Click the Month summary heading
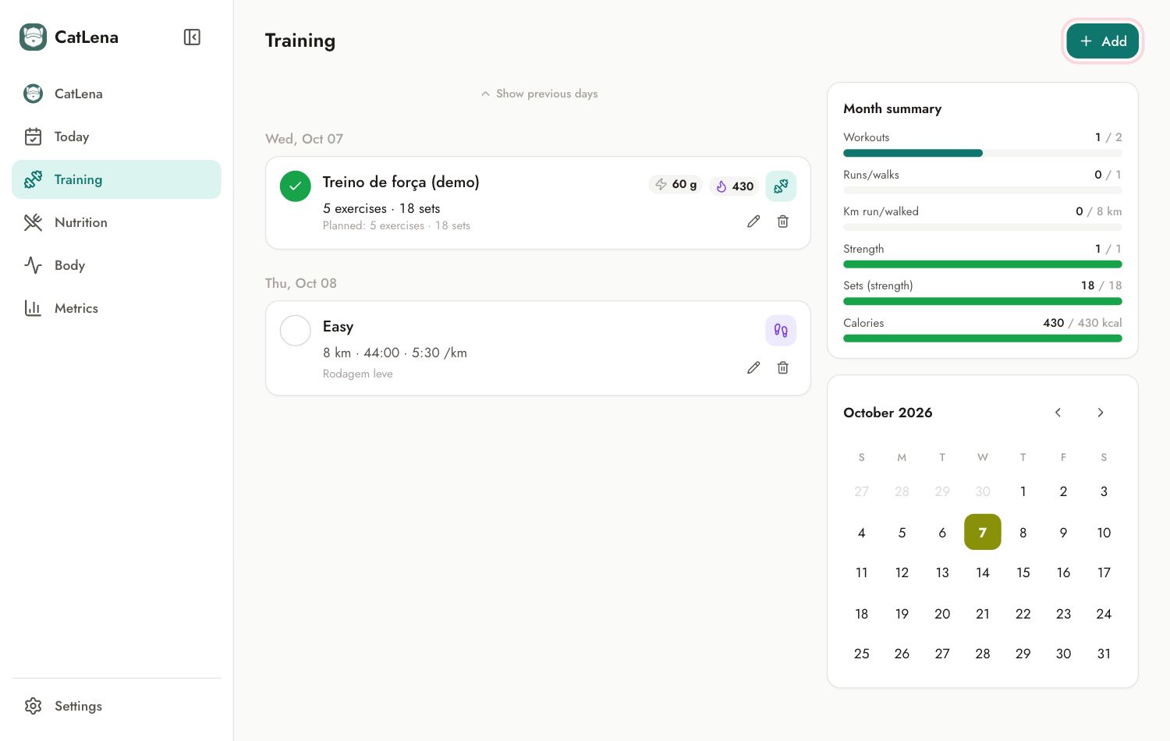Viewport: 1170px width, 741px height. point(892,108)
